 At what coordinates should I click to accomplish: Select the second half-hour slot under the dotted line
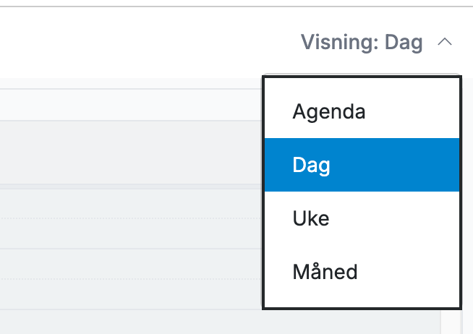pos(131,234)
